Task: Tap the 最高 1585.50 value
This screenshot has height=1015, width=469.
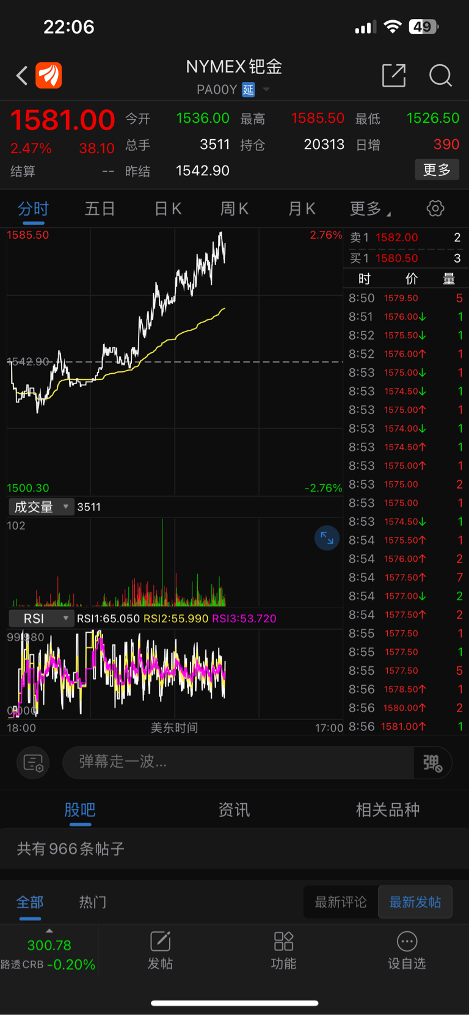Action: point(318,118)
